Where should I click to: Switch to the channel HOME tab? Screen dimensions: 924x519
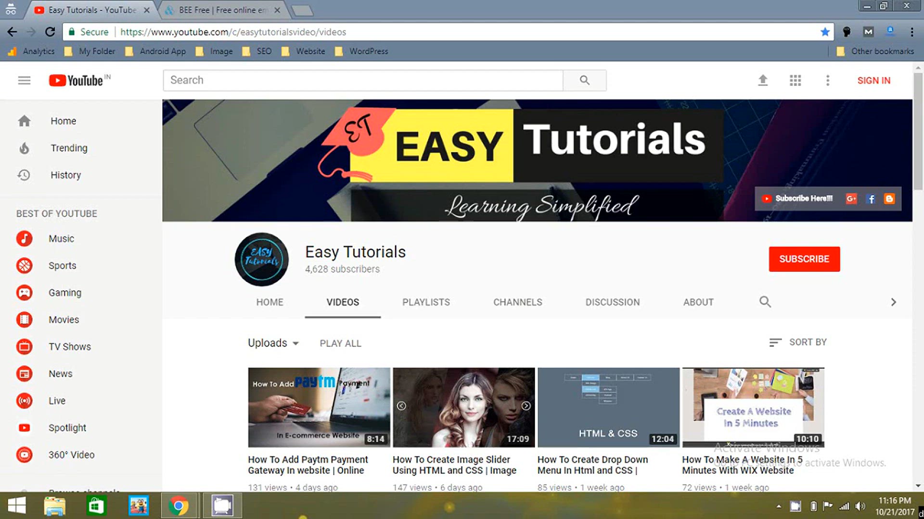(x=269, y=302)
